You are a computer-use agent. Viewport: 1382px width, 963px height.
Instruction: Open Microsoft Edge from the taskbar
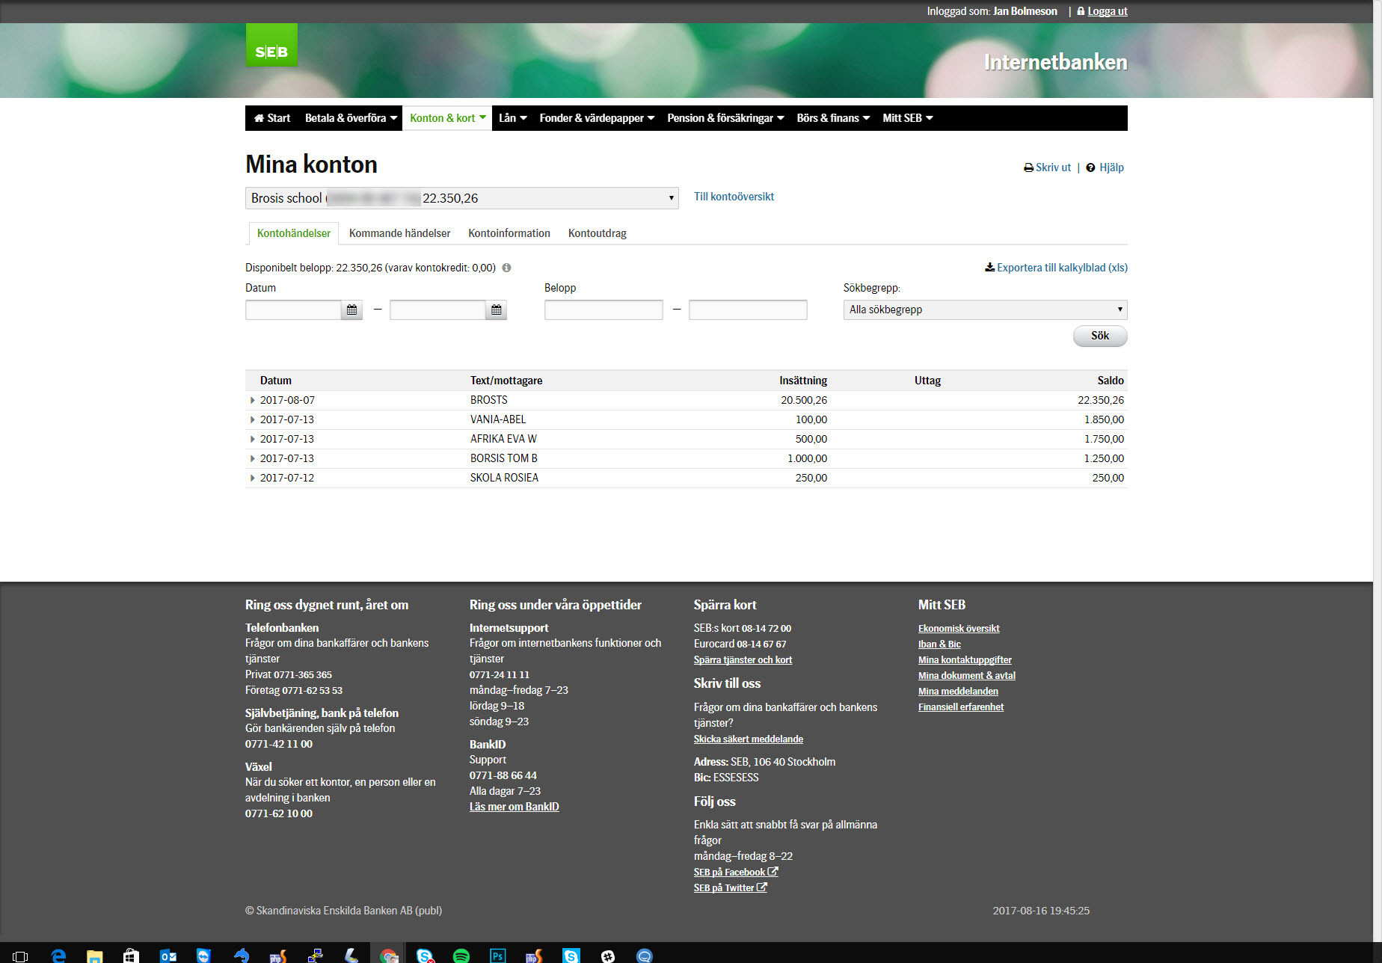58,956
